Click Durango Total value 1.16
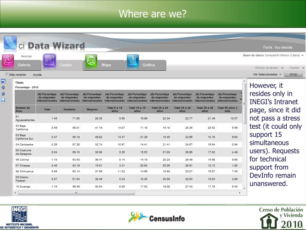The image size is (306, 230). point(54,187)
